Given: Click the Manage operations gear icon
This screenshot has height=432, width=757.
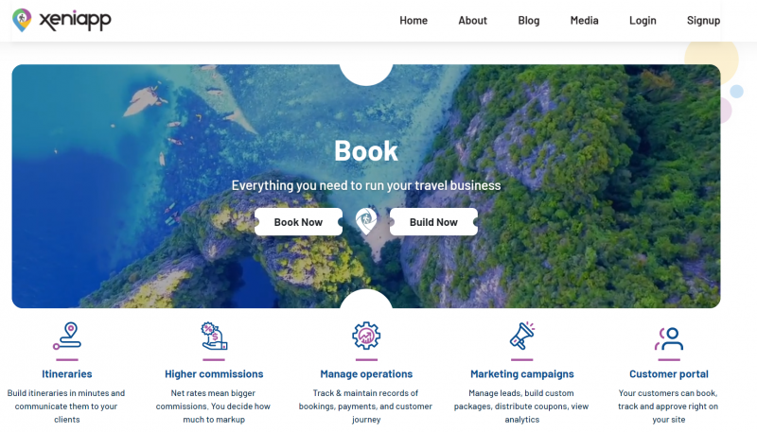Looking at the screenshot, I should 366,336.
